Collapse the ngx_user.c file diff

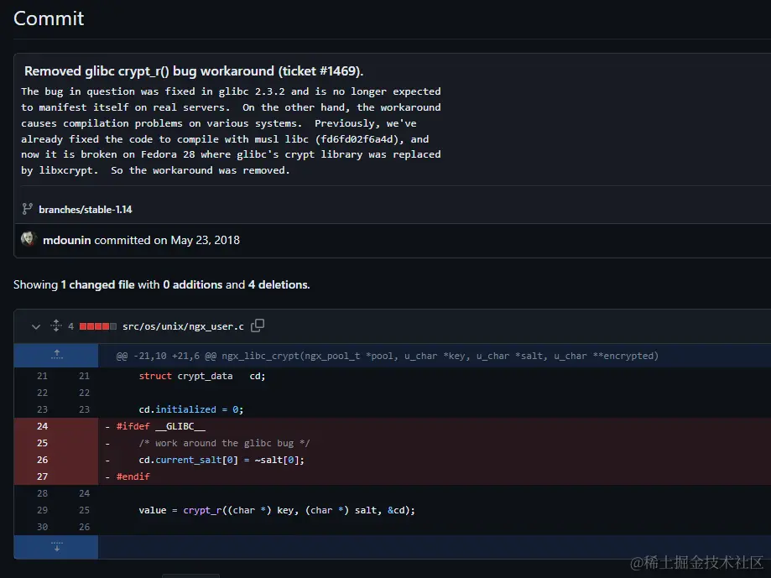coord(36,326)
